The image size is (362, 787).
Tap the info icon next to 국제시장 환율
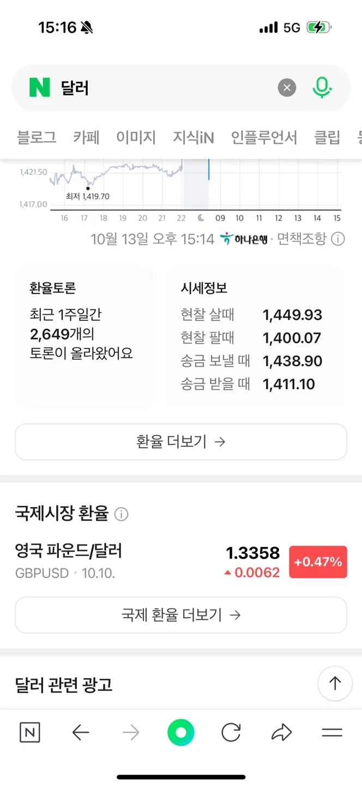(121, 514)
